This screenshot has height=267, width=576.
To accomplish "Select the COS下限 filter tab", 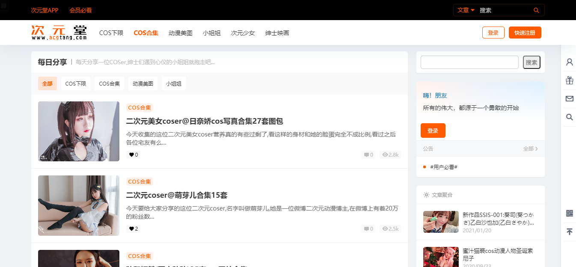I will [x=76, y=84].
